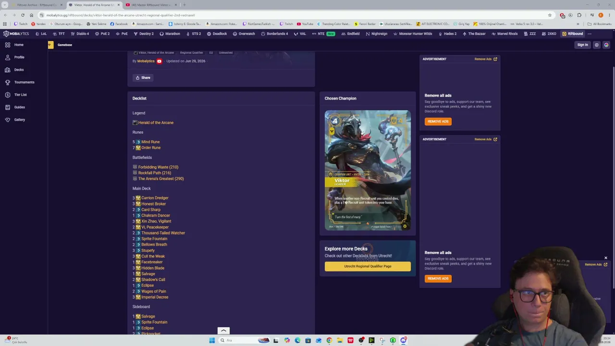This screenshot has width=615, height=346.
Task: Click the Mind Rune icon
Action: point(138,142)
